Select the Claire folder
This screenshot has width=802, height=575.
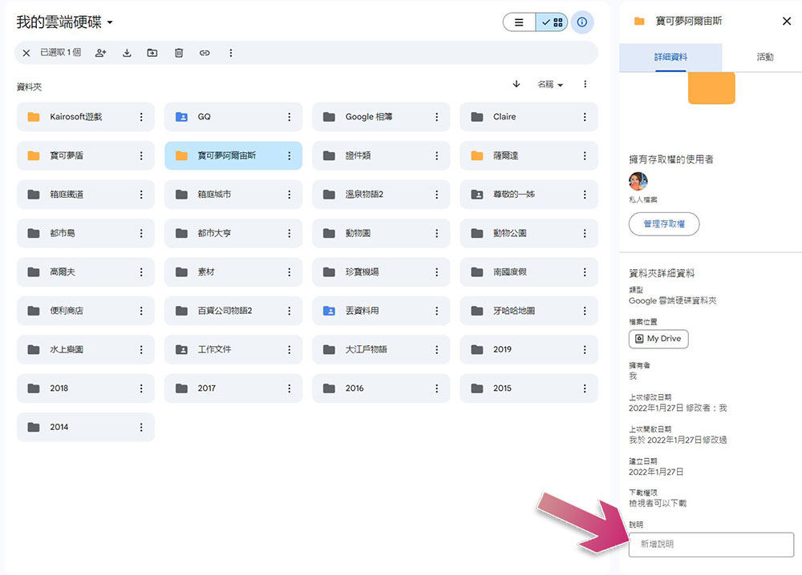pos(529,117)
